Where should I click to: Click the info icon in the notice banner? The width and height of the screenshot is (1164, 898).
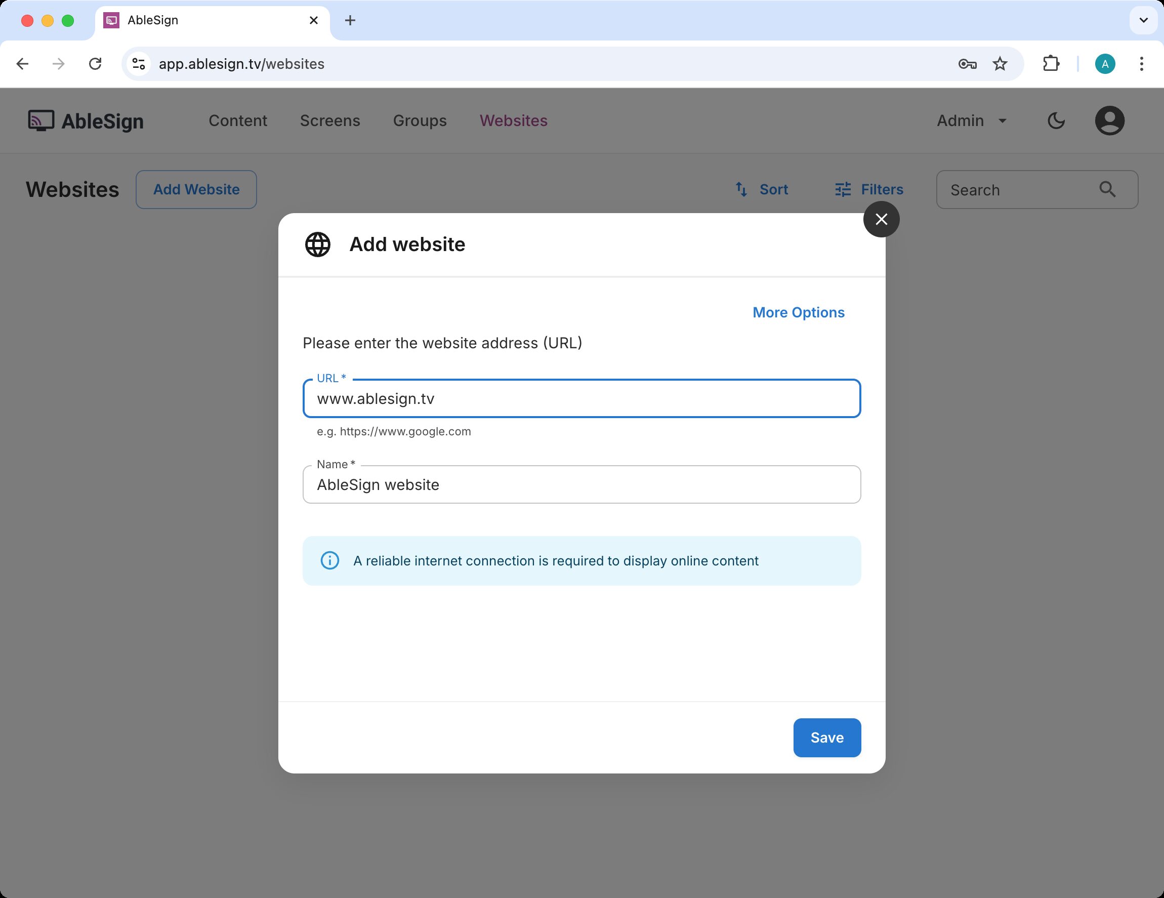tap(329, 561)
